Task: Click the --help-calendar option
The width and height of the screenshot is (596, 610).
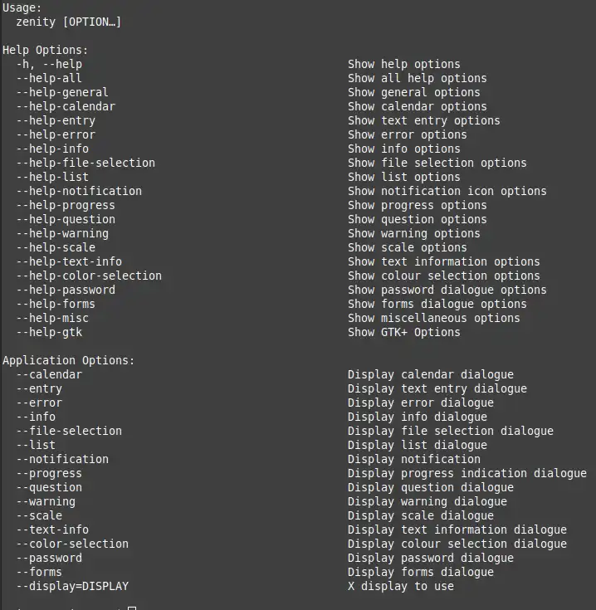Action: (66, 106)
